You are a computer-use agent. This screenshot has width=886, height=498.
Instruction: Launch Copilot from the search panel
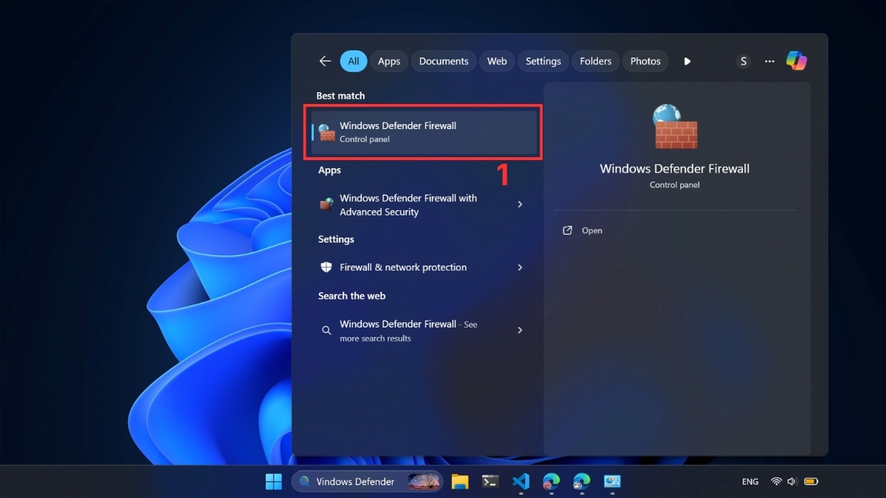(797, 60)
